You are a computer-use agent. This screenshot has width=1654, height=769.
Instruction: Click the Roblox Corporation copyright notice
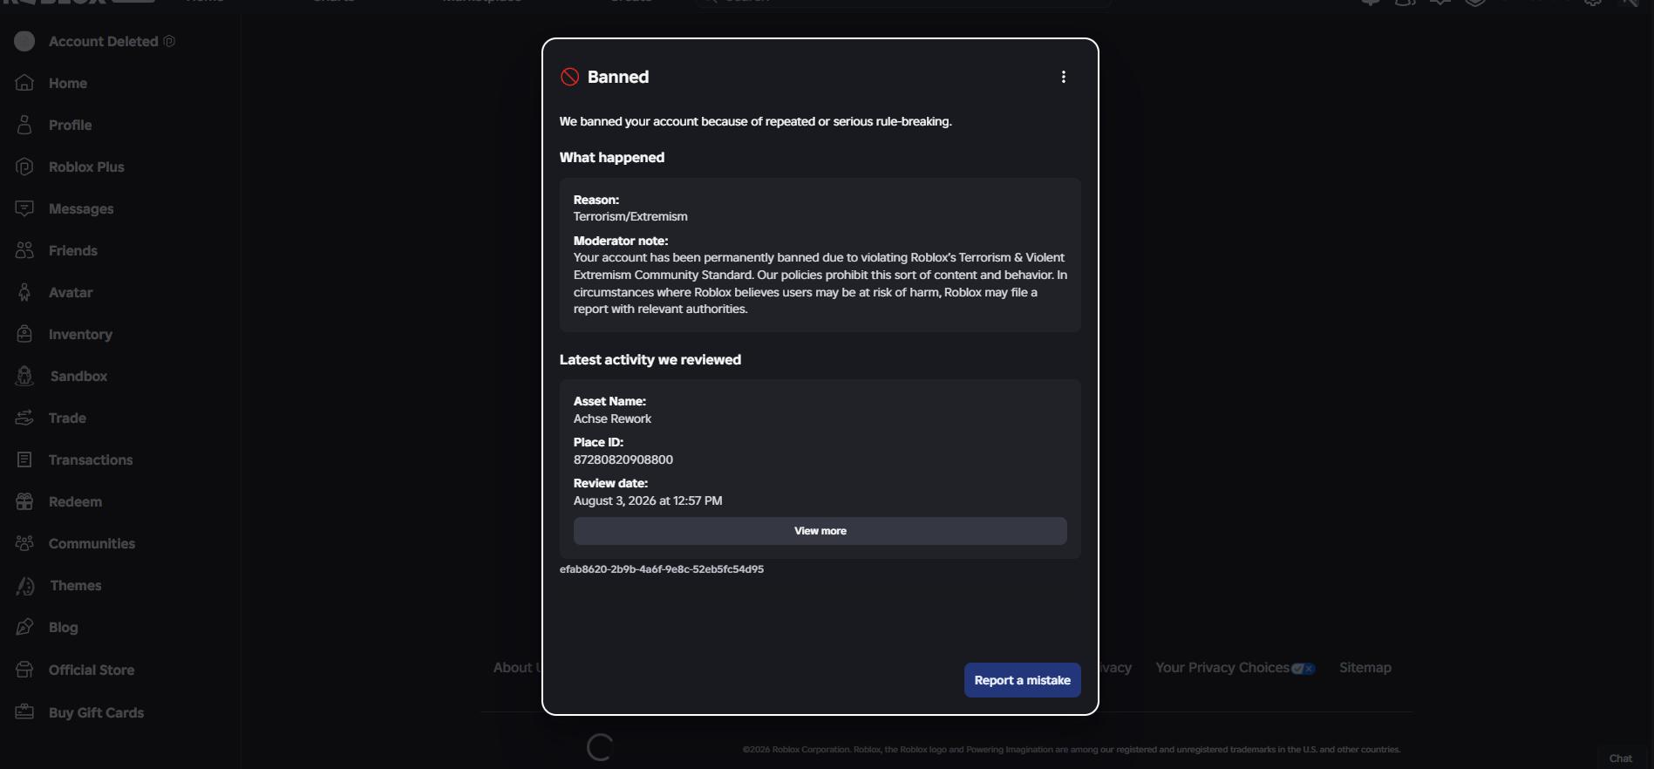[x=1072, y=750]
